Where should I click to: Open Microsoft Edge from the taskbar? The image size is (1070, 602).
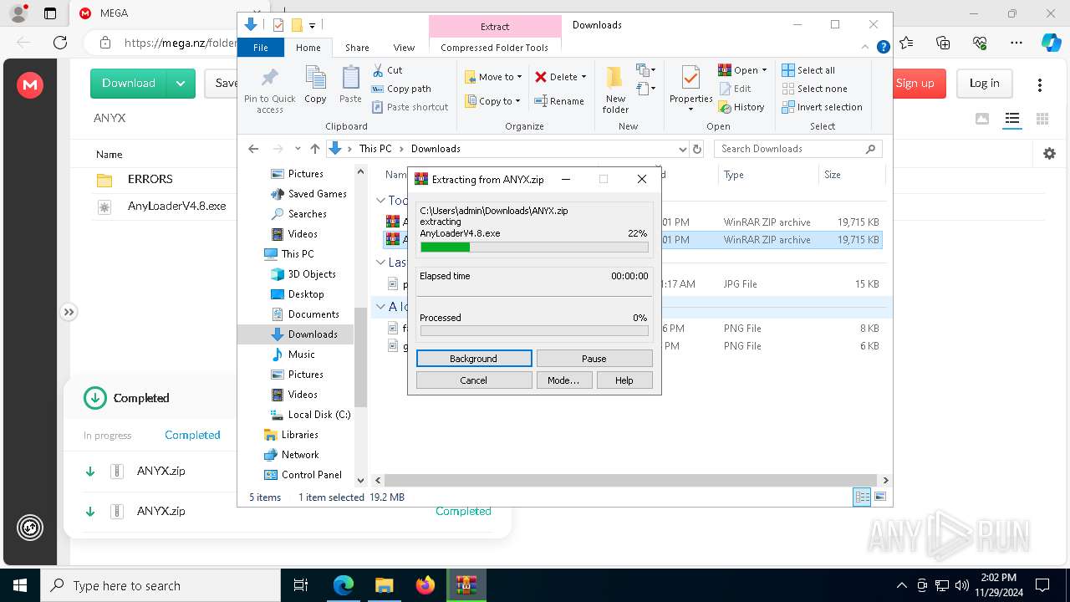(x=344, y=585)
